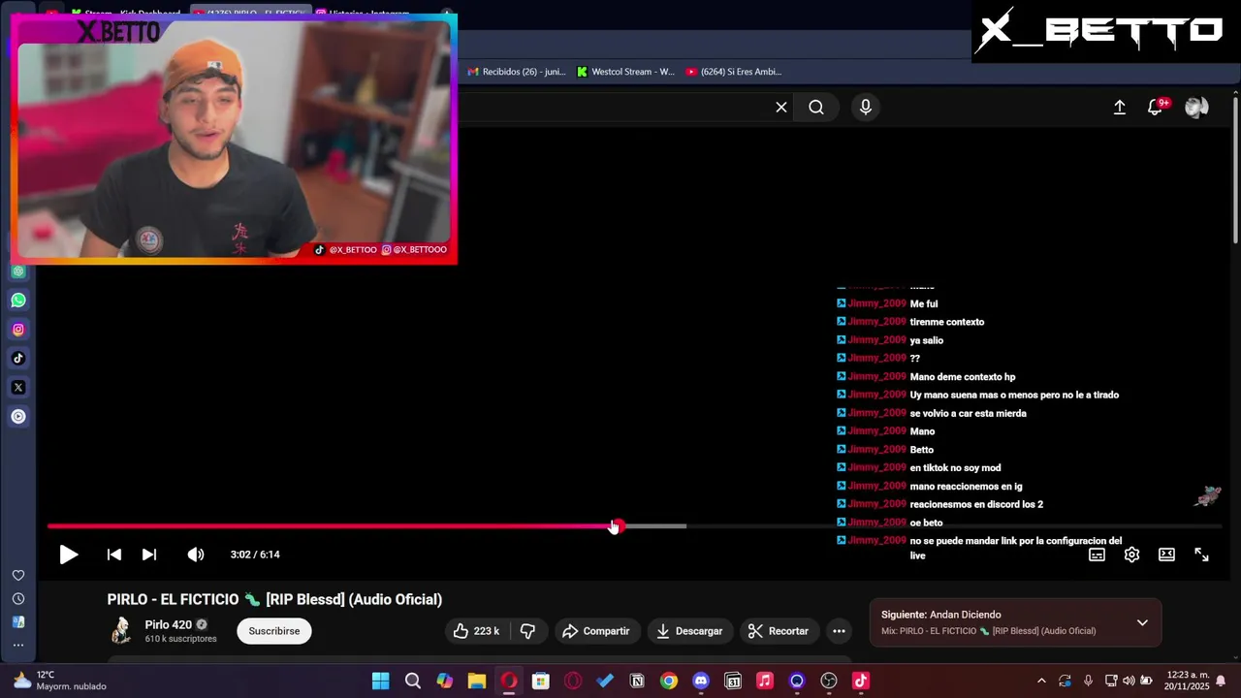This screenshot has width=1241, height=698.
Task: Open the clock showing 12:23 a. m.
Action: coord(1187,681)
